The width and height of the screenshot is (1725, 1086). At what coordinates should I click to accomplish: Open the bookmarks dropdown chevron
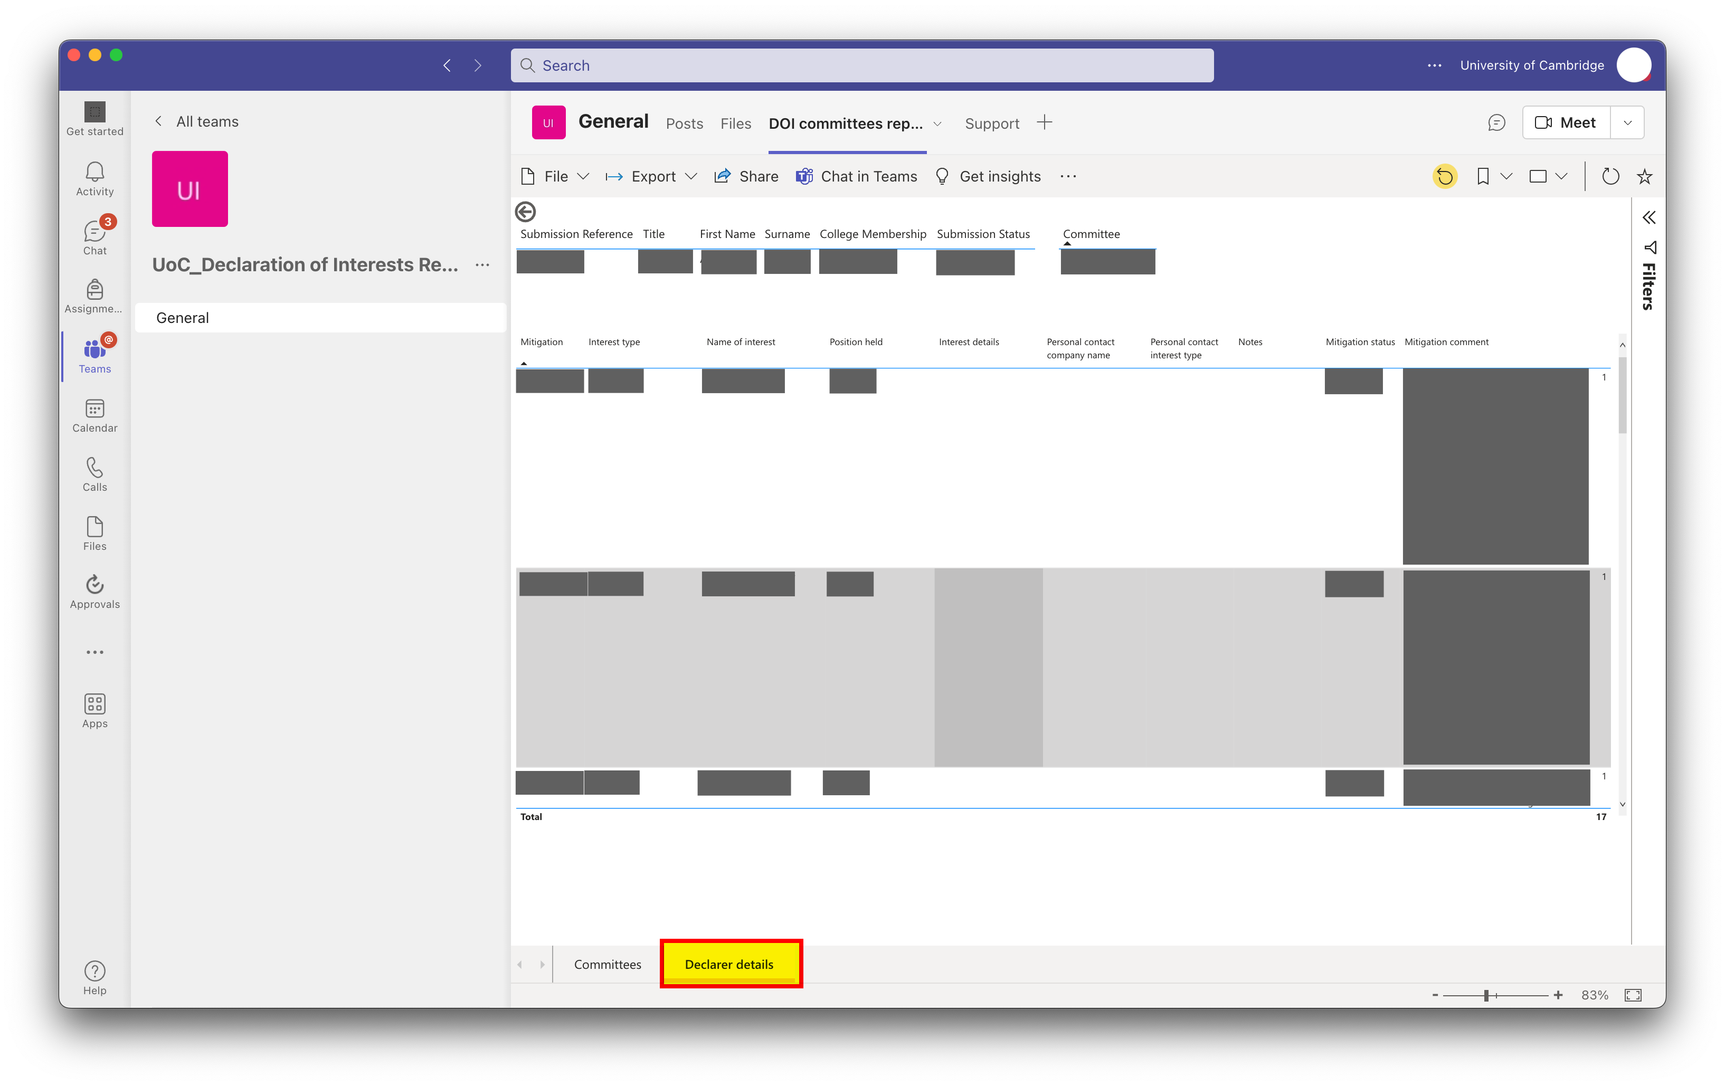click(x=1506, y=176)
